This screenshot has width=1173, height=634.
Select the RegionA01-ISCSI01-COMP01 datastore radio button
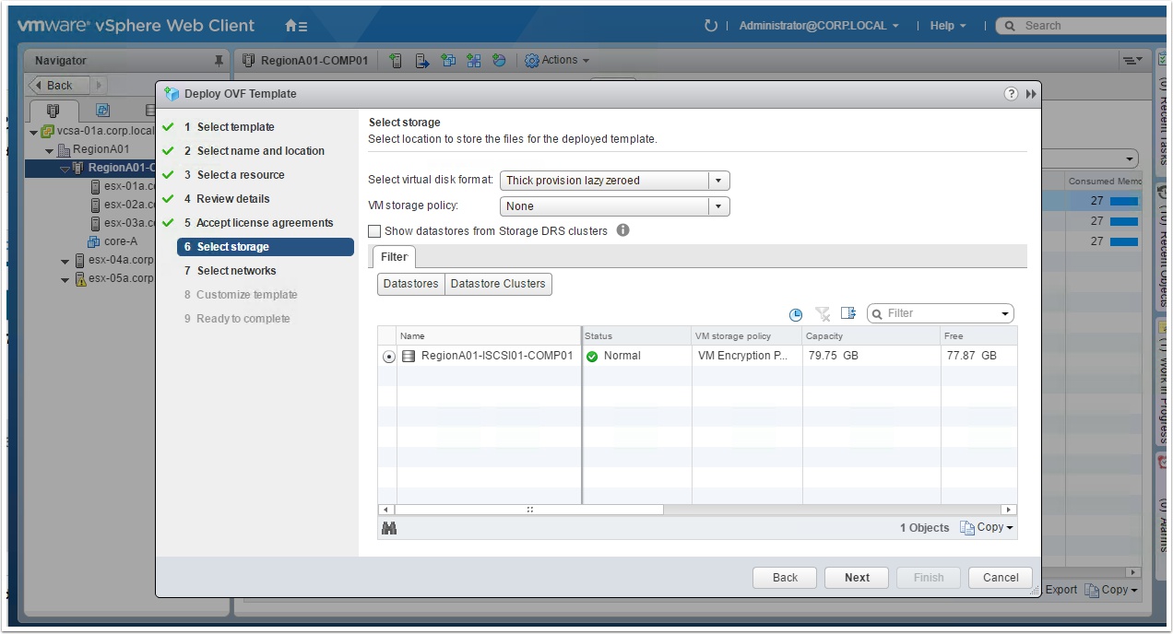[x=389, y=357]
